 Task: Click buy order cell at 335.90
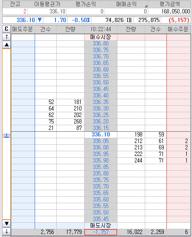(179, 160)
